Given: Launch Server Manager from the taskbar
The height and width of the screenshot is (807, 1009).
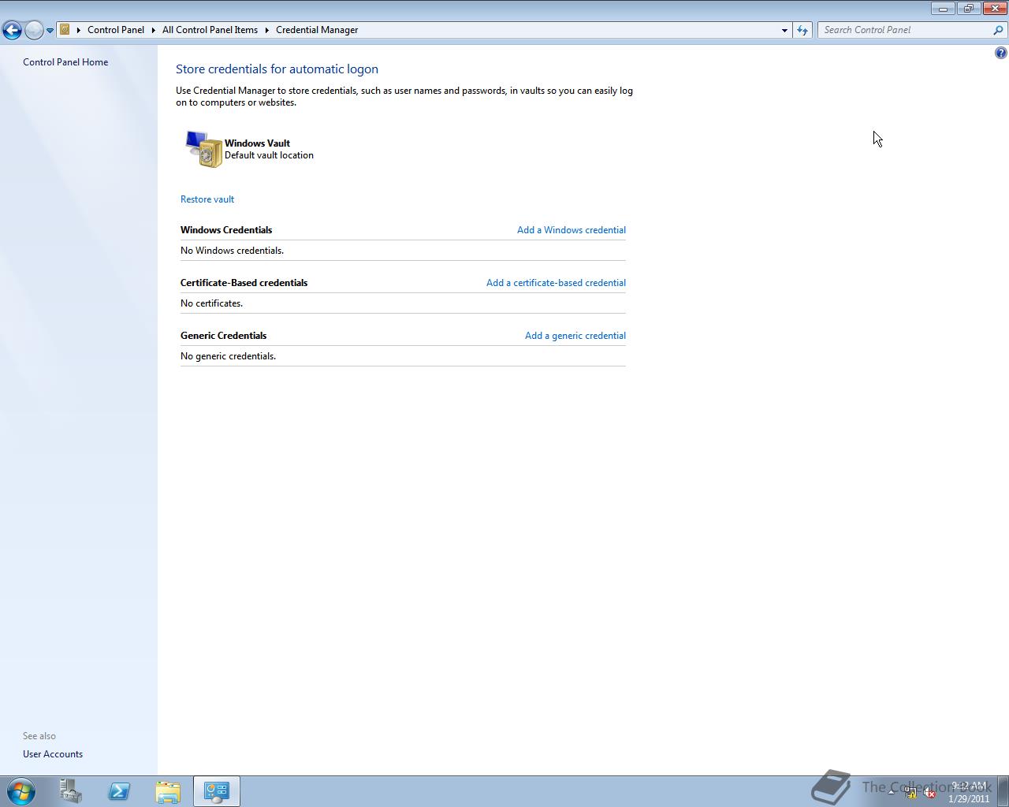Looking at the screenshot, I should pos(70,791).
